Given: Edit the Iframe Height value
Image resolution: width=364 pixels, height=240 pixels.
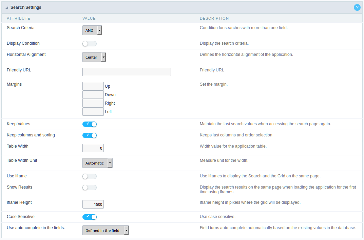Looking at the screenshot, I should [x=93, y=204].
